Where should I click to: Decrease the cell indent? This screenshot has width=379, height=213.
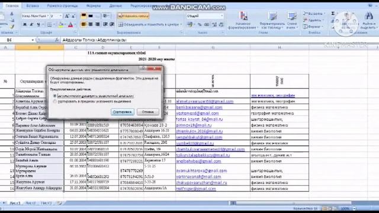pyautogui.click(x=105, y=24)
